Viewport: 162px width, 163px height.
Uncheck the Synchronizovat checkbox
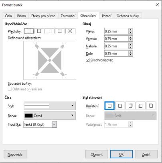click(x=87, y=60)
